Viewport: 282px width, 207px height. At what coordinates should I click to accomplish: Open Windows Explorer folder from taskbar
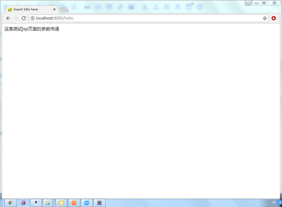(x=48, y=203)
